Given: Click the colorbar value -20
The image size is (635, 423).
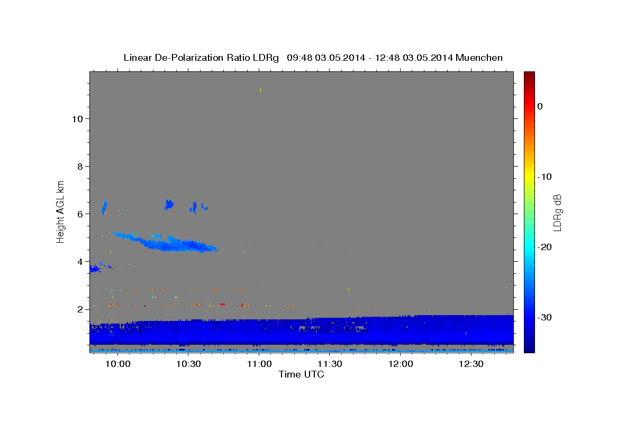Looking at the screenshot, I should click(x=544, y=247).
